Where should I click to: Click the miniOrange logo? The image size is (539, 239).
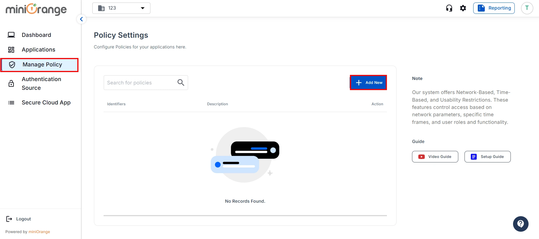click(x=36, y=9)
